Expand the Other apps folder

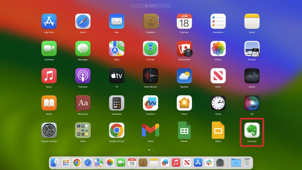coord(83,130)
